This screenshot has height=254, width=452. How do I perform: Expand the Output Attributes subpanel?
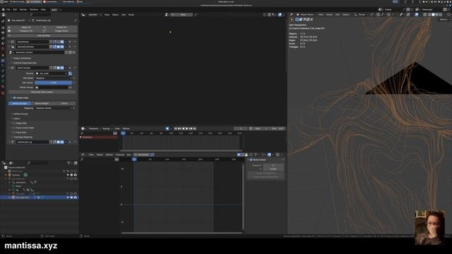[22, 58]
